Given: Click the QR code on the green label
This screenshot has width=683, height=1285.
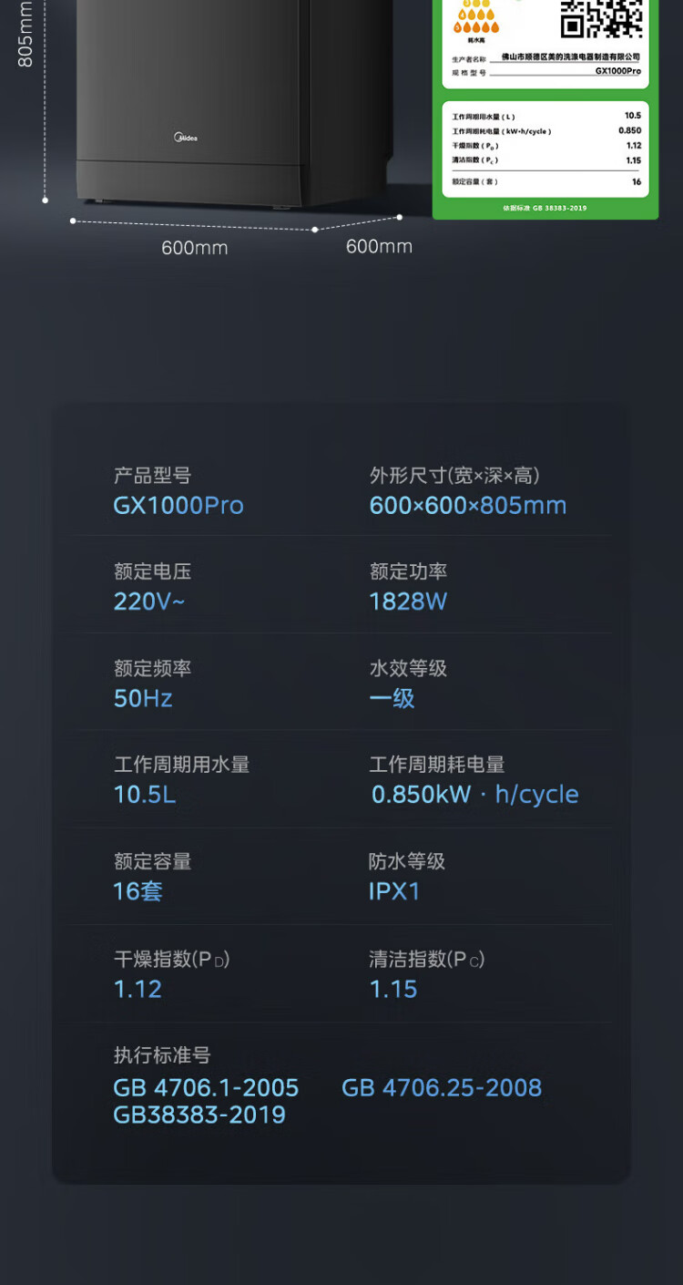Looking at the screenshot, I should [600, 16].
